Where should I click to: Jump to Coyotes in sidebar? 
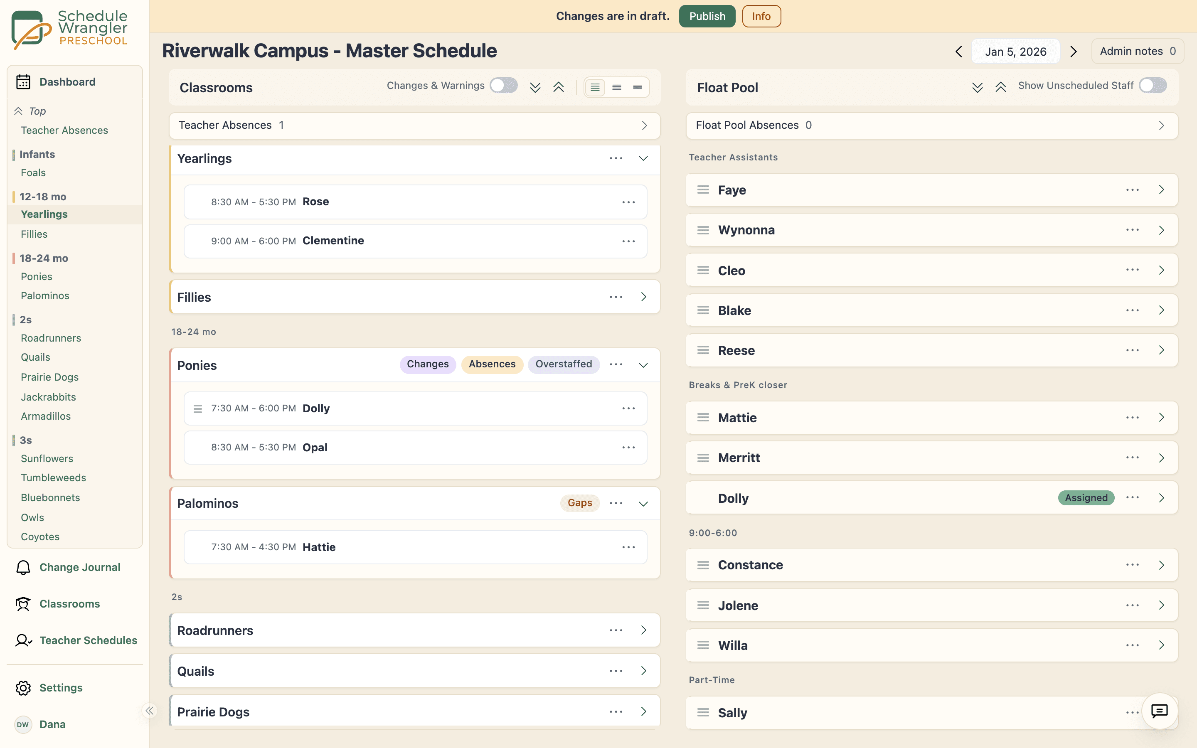40,537
